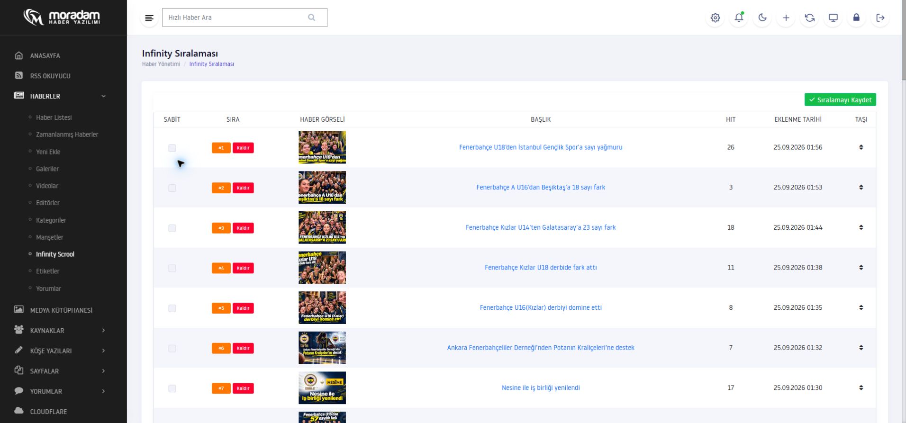Click the Kaynaklar group icon
Image resolution: width=906 pixels, height=423 pixels.
pos(19,330)
